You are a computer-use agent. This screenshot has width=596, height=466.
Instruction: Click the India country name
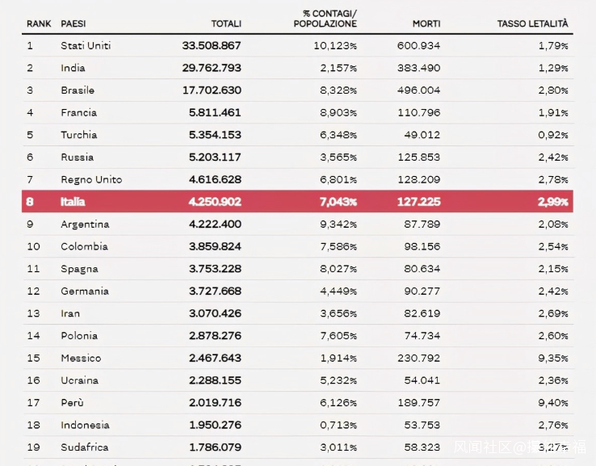tap(73, 69)
